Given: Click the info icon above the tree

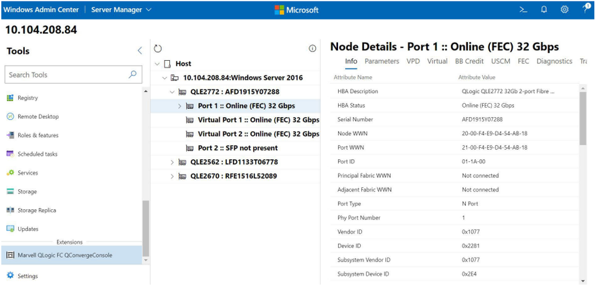Looking at the screenshot, I should [x=313, y=49].
